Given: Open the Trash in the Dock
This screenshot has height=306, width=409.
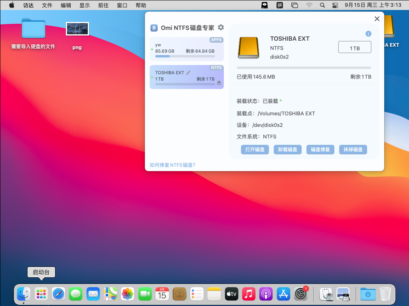Looking at the screenshot, I should click(385, 294).
